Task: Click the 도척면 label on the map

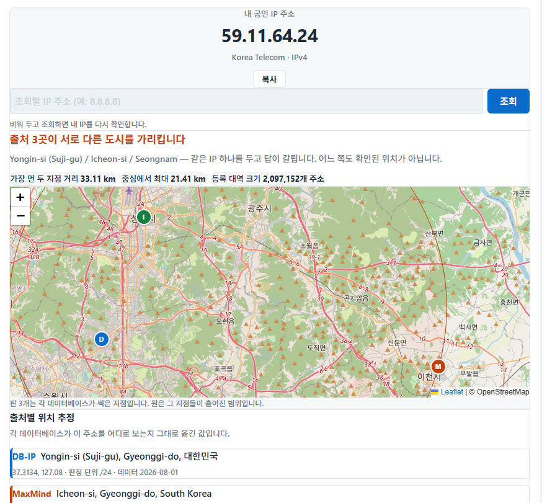Action: 316,348
